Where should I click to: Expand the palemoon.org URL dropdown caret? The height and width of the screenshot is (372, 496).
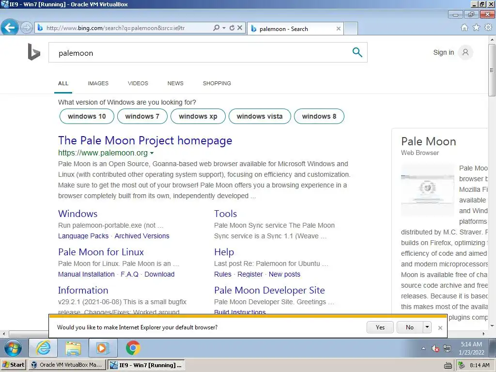[x=152, y=153]
